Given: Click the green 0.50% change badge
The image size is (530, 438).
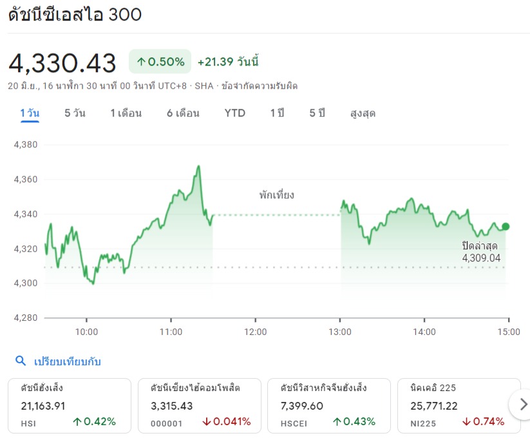Looking at the screenshot, I should pyautogui.click(x=160, y=62).
